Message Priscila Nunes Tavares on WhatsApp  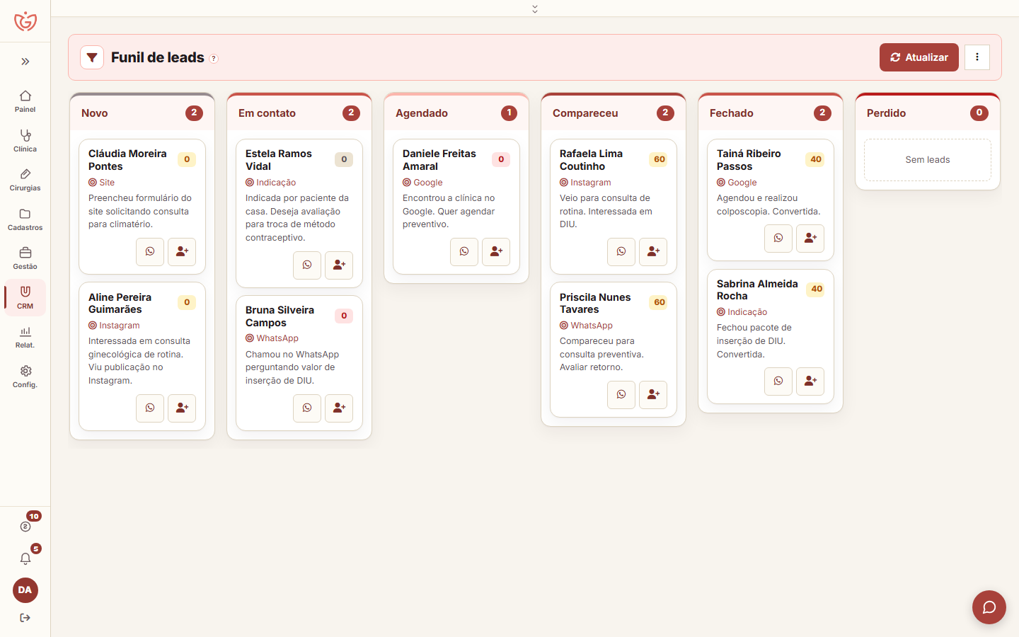pyautogui.click(x=621, y=395)
